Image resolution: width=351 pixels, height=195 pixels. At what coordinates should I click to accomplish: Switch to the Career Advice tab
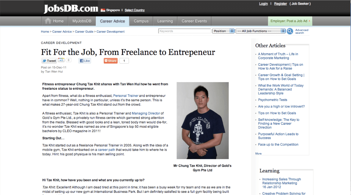coord(113,21)
